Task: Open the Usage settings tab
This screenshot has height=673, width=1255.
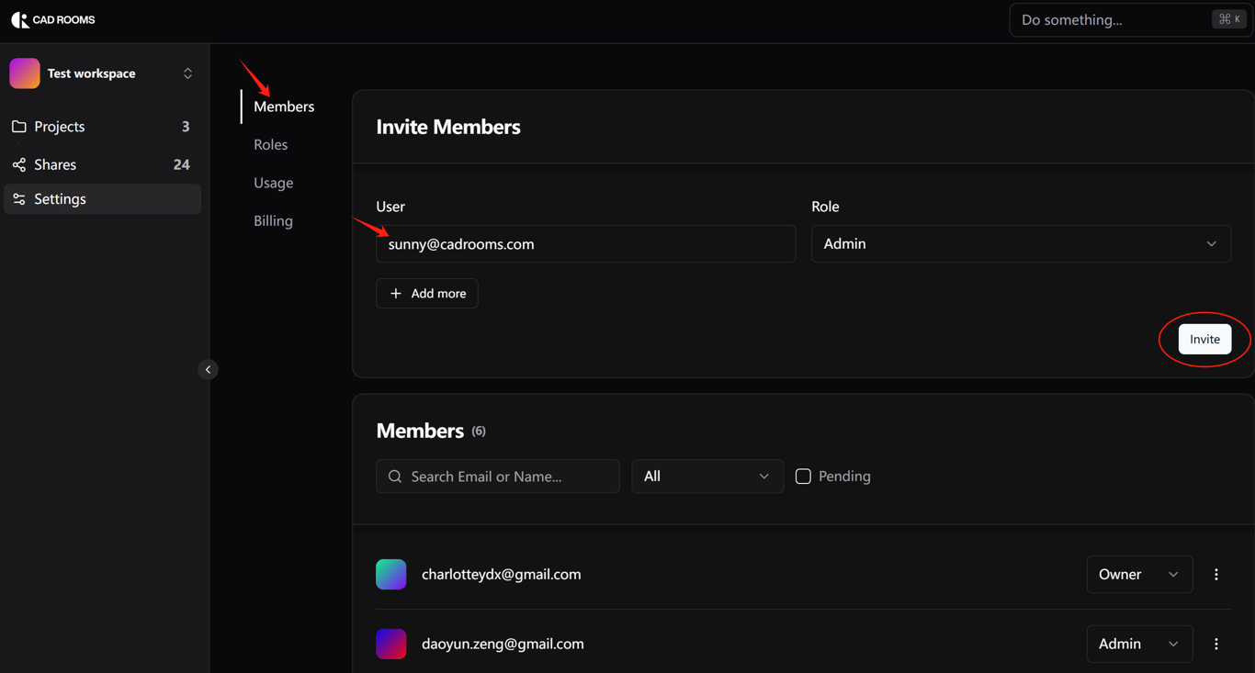Action: point(274,183)
